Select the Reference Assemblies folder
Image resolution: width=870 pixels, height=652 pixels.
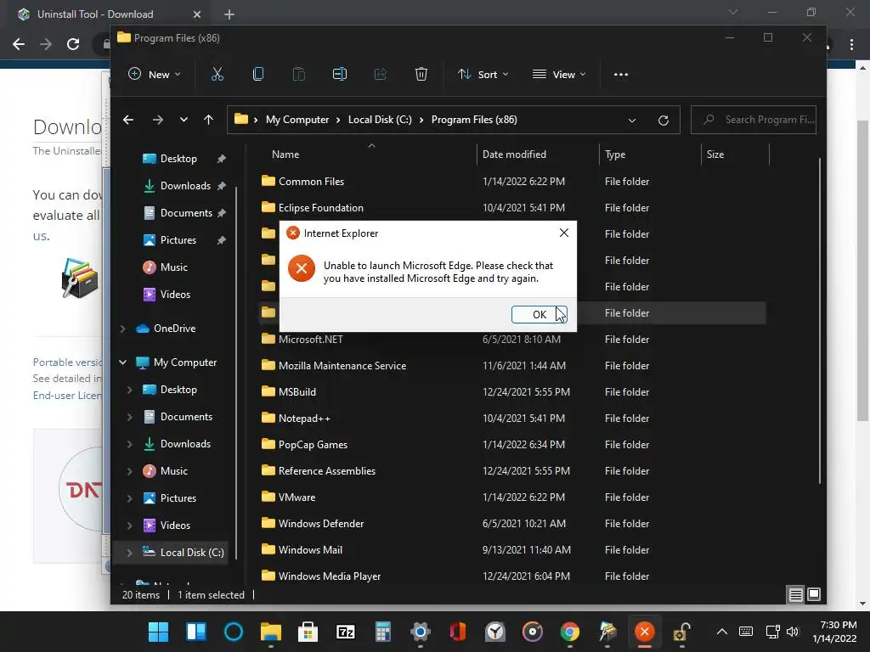(513, 470)
